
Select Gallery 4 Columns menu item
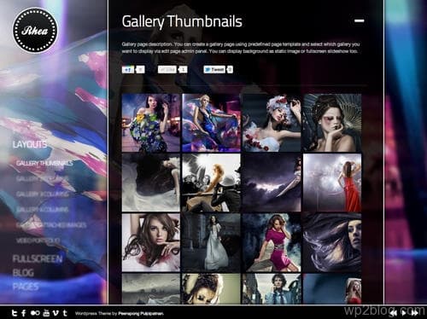[x=42, y=210]
